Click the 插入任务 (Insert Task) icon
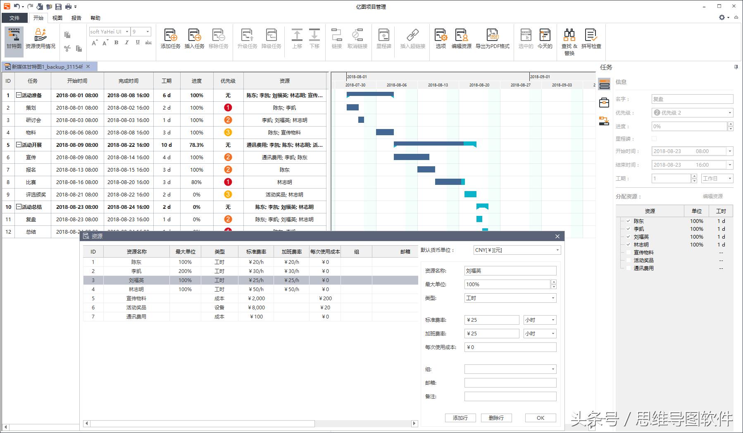This screenshot has width=743, height=433. coord(194,38)
